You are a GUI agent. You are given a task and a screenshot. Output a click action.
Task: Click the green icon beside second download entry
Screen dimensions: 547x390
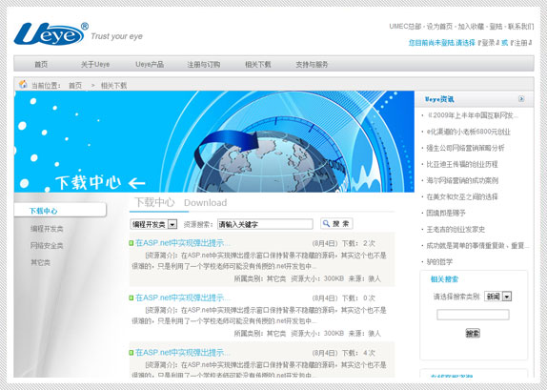pos(132,298)
